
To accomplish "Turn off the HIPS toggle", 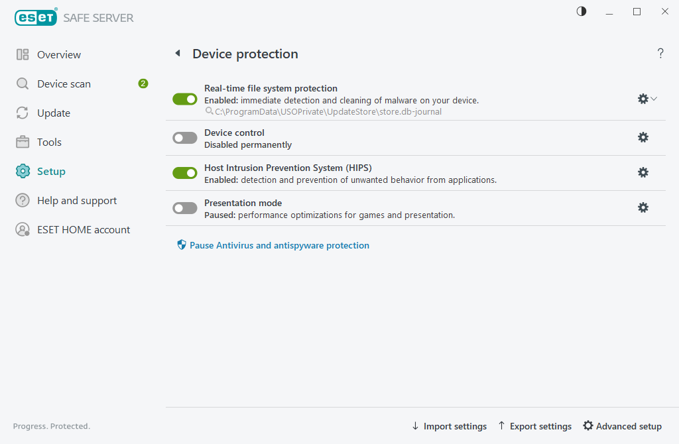I will (185, 173).
